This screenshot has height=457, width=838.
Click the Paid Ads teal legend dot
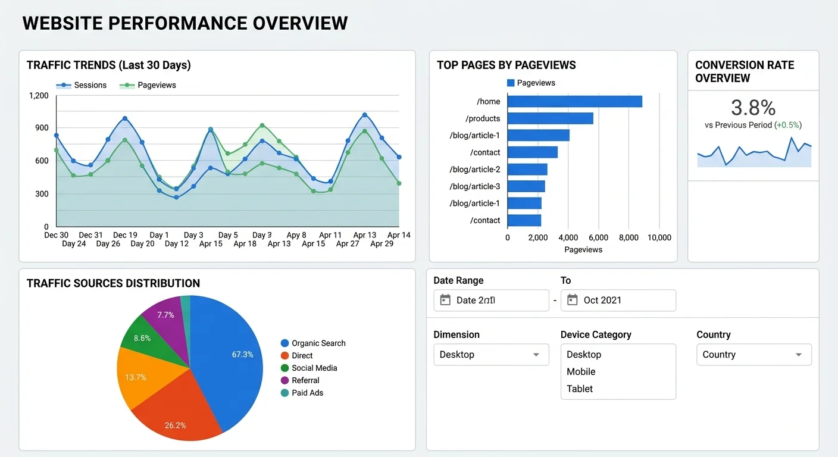tap(284, 393)
